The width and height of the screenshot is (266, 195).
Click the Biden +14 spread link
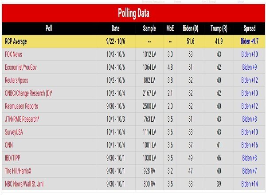(250, 184)
